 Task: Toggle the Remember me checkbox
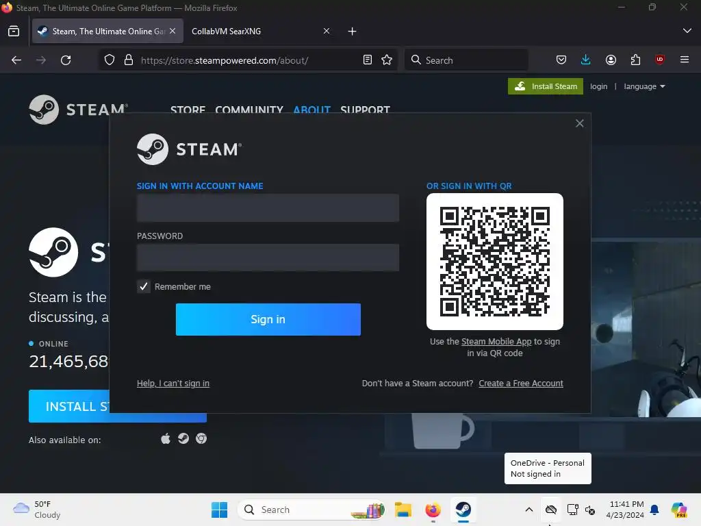tap(144, 286)
